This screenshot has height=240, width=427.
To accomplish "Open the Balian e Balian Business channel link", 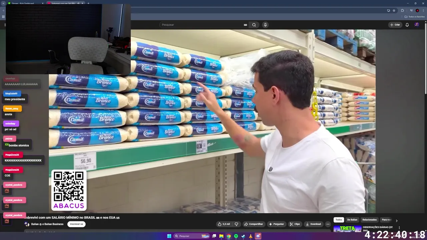I will [47, 224].
